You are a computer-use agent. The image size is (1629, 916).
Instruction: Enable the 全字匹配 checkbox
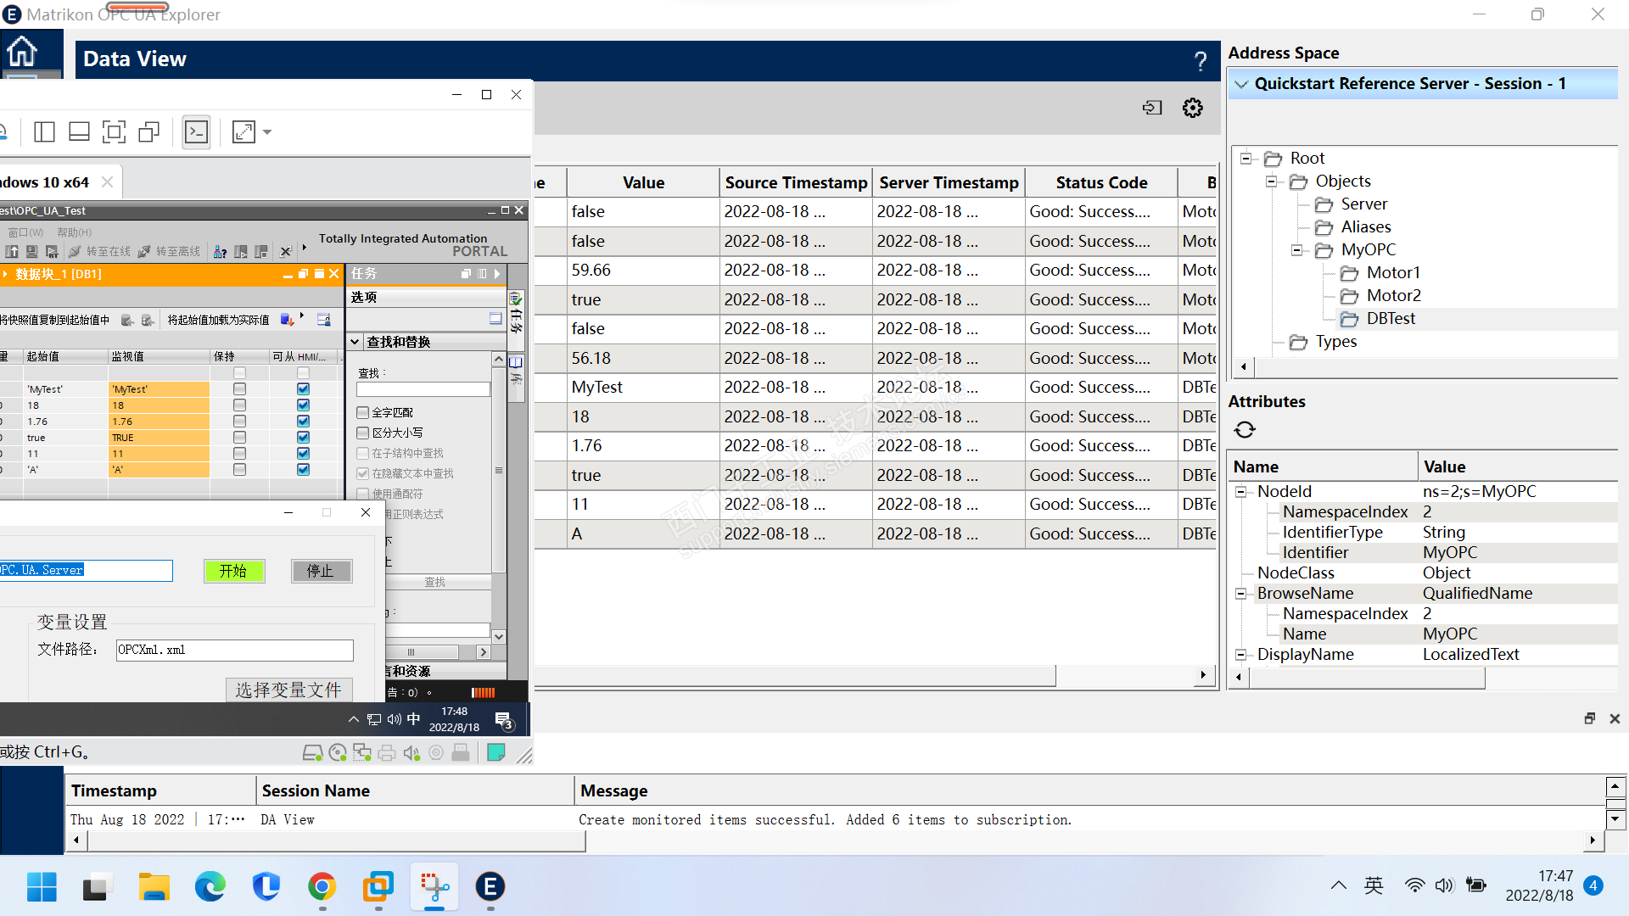pyautogui.click(x=363, y=412)
